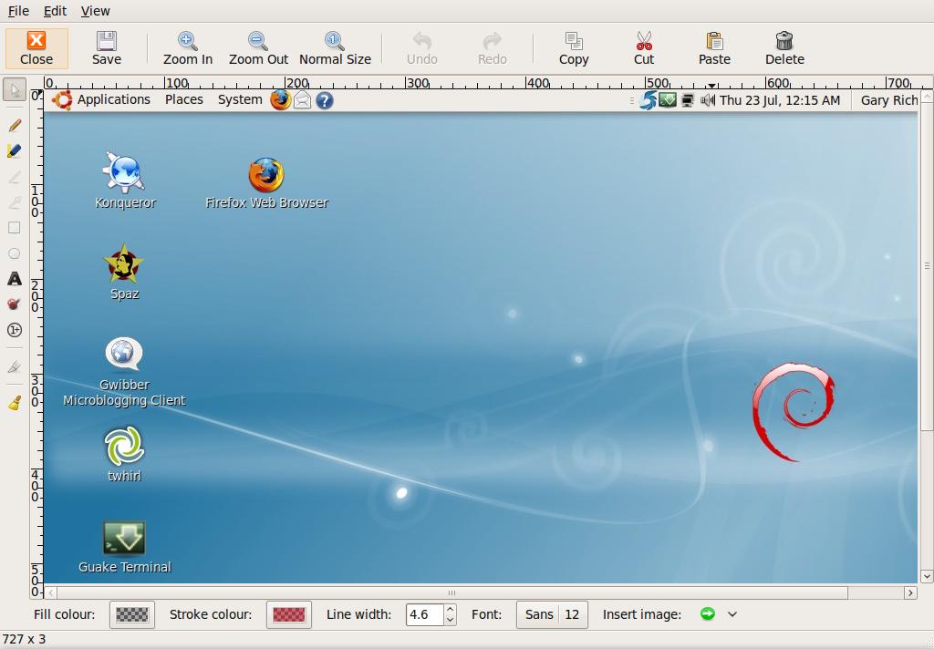Expand the Insert image dropdown
Viewport: 934px width, 649px height.
coord(732,614)
